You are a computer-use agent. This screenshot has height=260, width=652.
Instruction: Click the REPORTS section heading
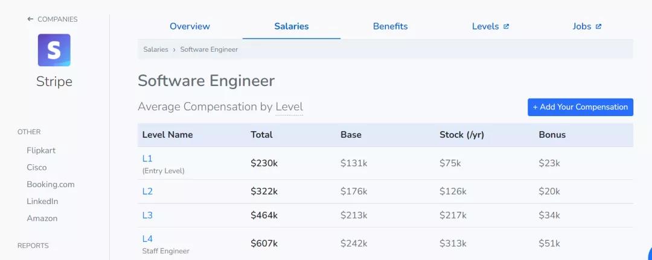(x=33, y=246)
